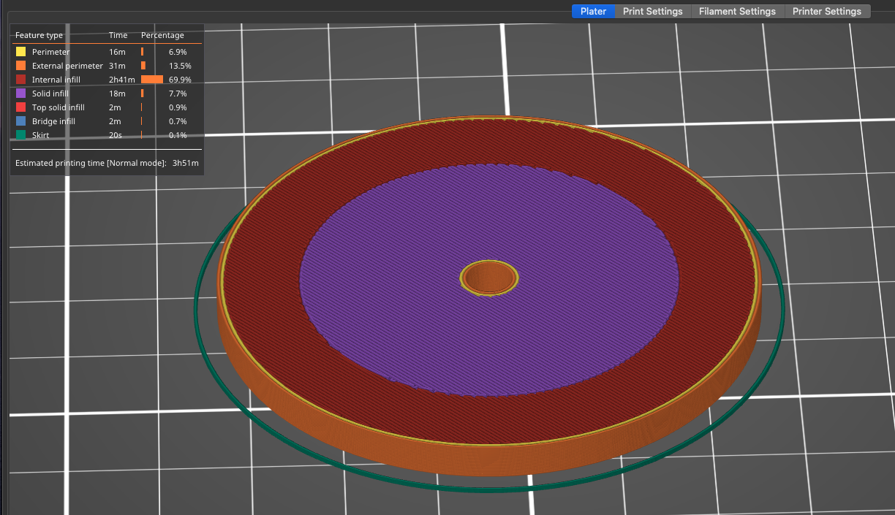895x515 pixels.
Task: Open the Print Settings tab
Action: click(x=653, y=12)
